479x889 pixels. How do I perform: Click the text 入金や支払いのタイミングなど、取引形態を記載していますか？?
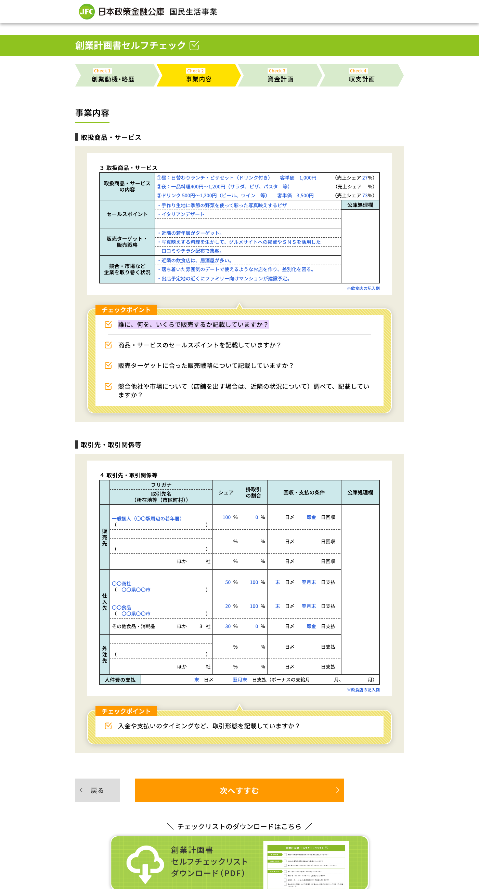(x=209, y=726)
